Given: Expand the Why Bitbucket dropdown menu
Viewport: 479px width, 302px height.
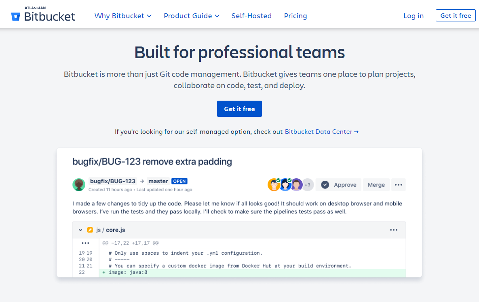Looking at the screenshot, I should [123, 16].
